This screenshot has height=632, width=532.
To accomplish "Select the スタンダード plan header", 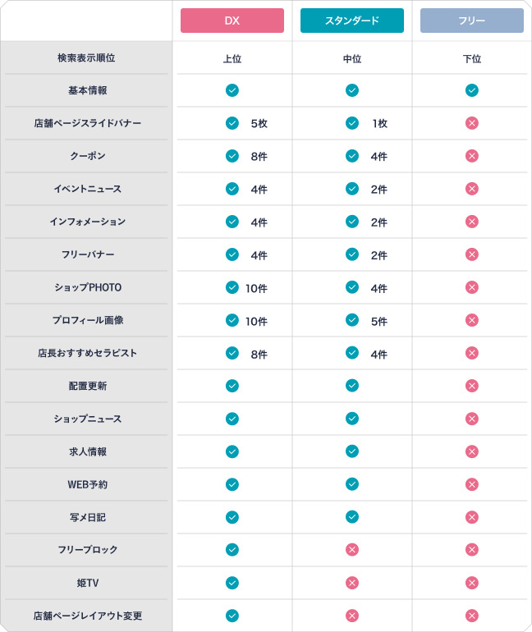I will click(x=352, y=21).
